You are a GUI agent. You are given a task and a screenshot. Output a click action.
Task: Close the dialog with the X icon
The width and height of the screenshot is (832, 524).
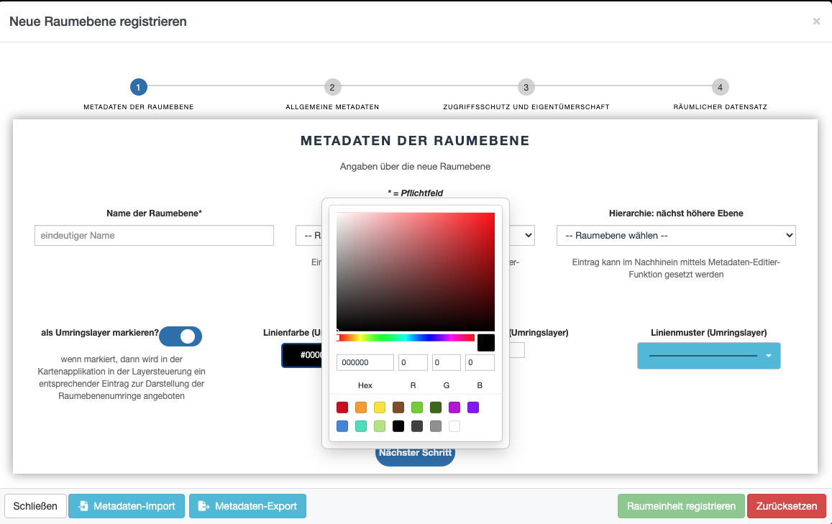click(x=816, y=22)
